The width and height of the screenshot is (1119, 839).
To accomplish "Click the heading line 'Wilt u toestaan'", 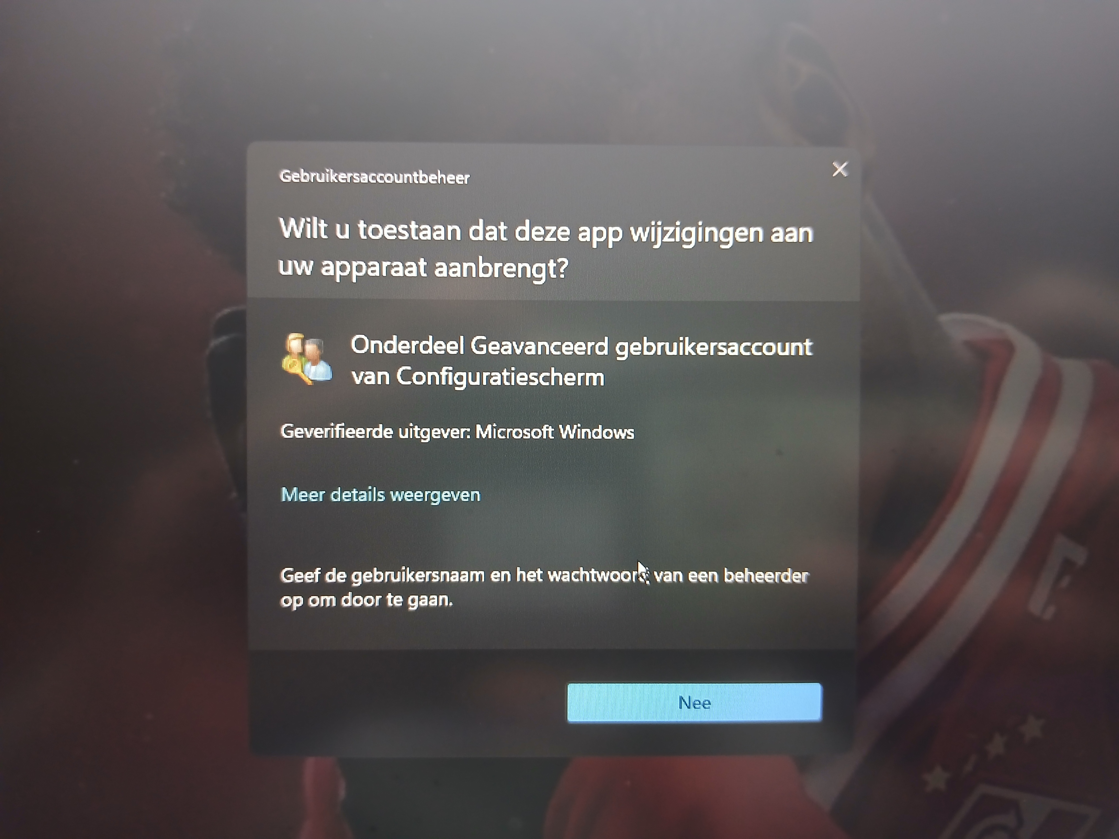I will coord(546,232).
